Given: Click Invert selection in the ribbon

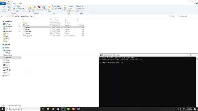Looking at the screenshot, I should point(81,11).
